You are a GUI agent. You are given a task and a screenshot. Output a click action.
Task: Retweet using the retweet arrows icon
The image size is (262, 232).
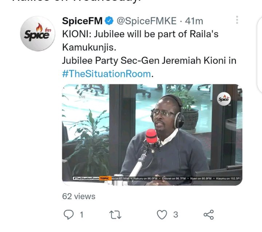pyautogui.click(x=115, y=215)
